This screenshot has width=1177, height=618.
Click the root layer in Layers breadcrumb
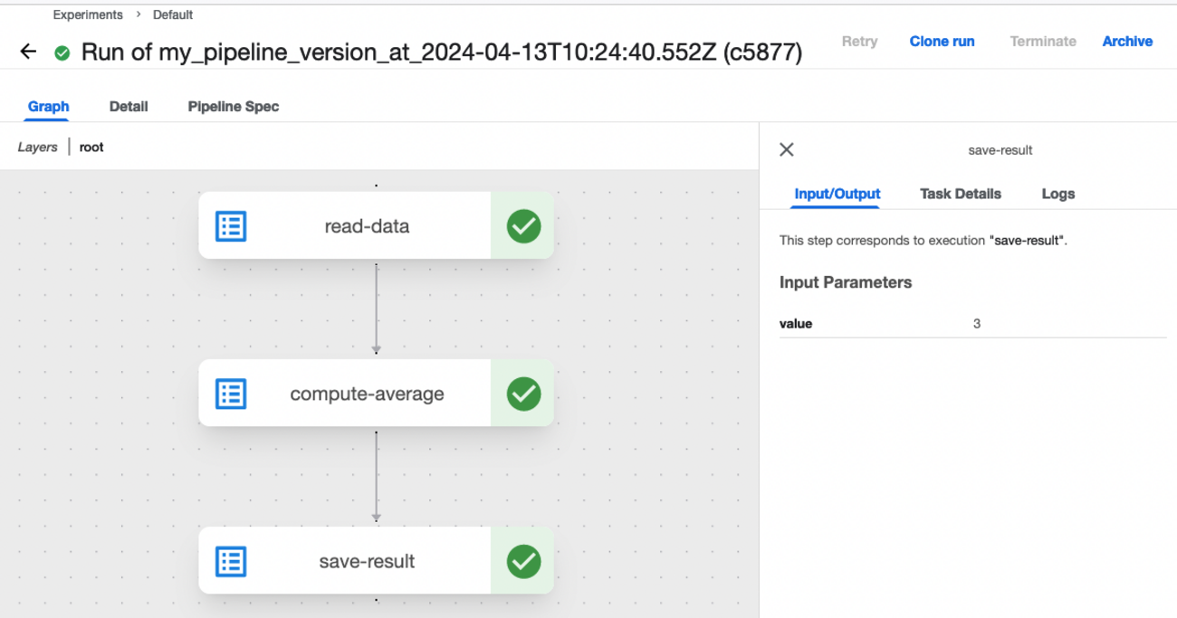[91, 146]
